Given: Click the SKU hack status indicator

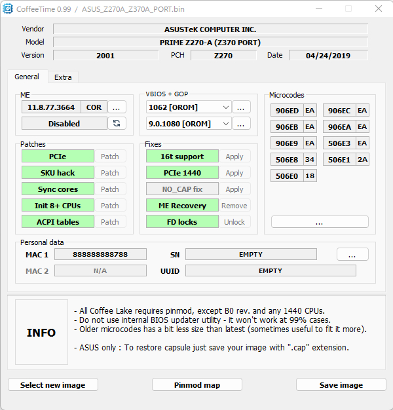Looking at the screenshot, I should coord(58,172).
